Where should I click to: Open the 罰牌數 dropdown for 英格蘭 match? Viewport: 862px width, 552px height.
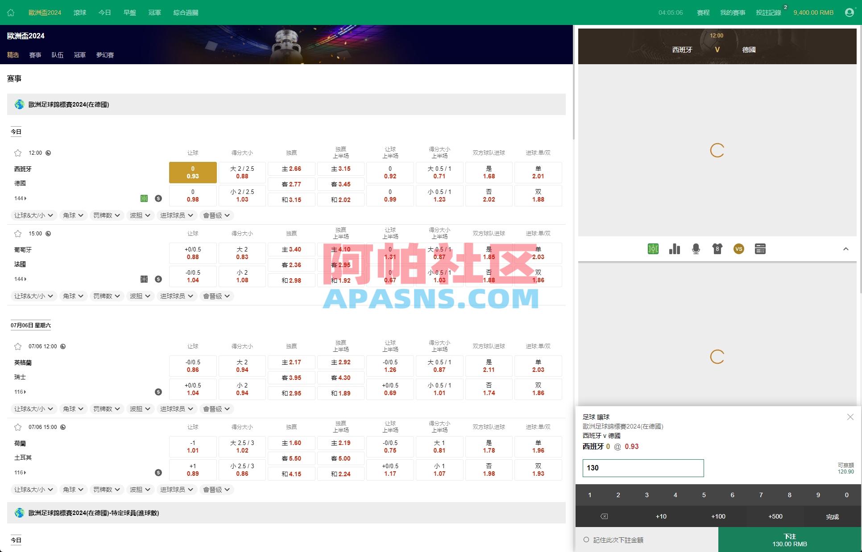pos(107,408)
